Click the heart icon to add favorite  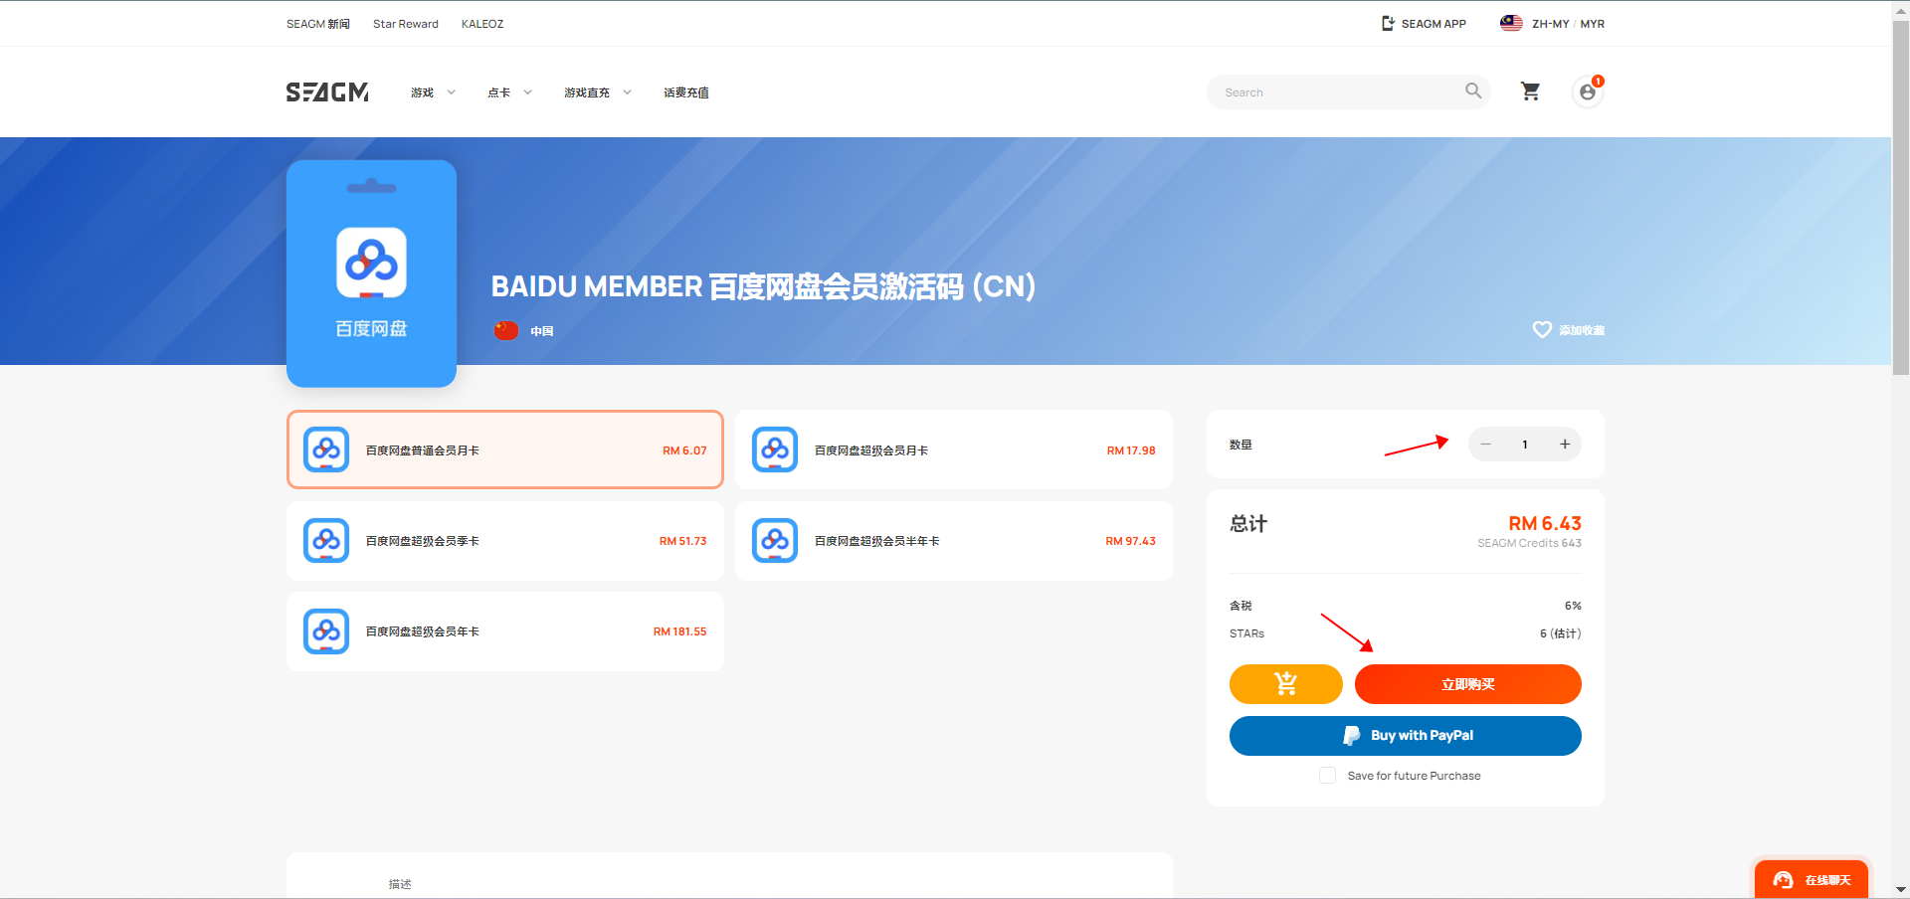pos(1542,329)
